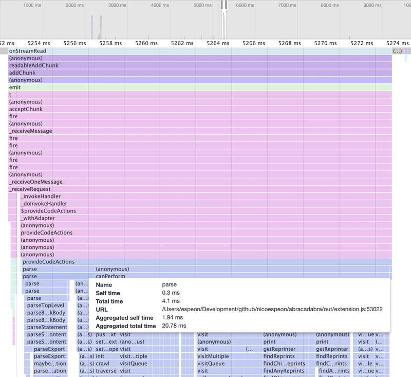This screenshot has width=411, height=377.
Task: Select the acceptChunk flame bar
Action: click(x=200, y=109)
